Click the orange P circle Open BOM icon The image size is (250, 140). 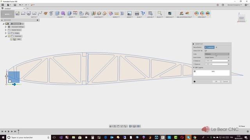(x=196, y=13)
